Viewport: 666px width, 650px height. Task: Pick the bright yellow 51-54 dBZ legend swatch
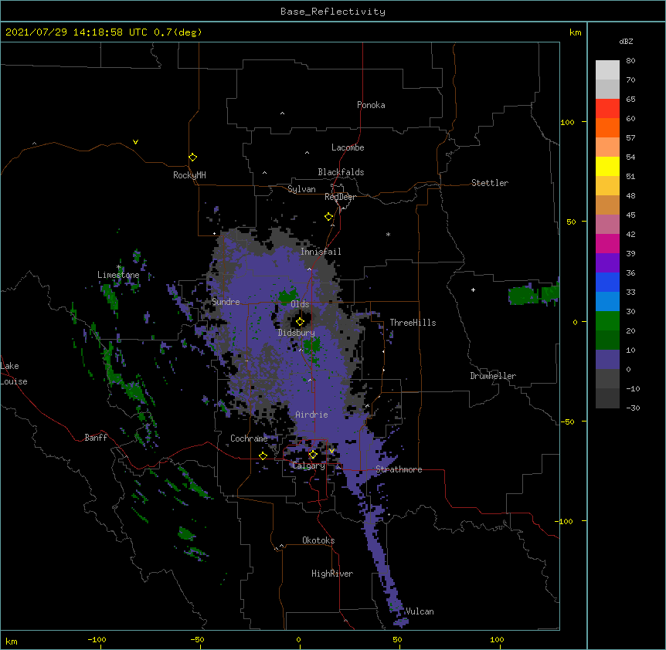(607, 166)
